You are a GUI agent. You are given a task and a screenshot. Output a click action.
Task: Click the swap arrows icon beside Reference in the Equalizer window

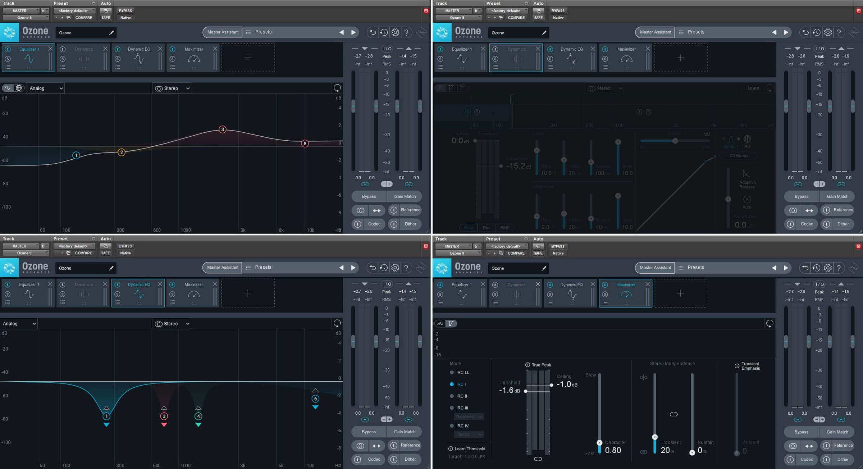pyautogui.click(x=376, y=210)
